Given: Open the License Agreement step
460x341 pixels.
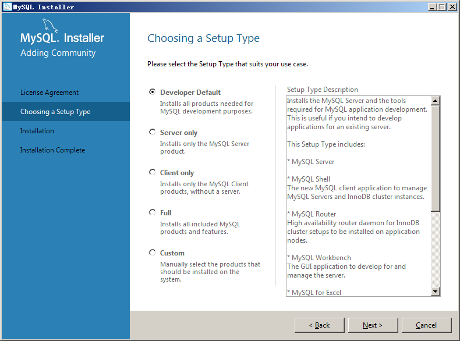Looking at the screenshot, I should [x=49, y=93].
